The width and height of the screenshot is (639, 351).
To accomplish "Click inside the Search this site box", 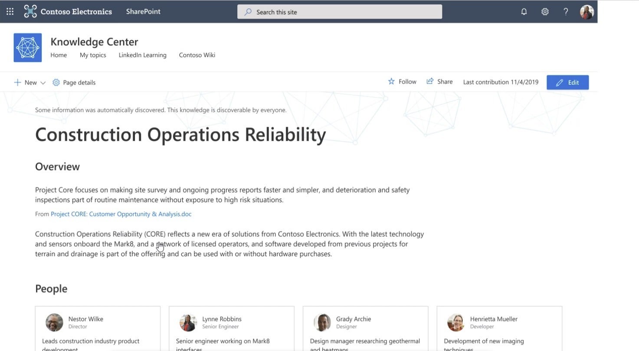I will pyautogui.click(x=340, y=12).
